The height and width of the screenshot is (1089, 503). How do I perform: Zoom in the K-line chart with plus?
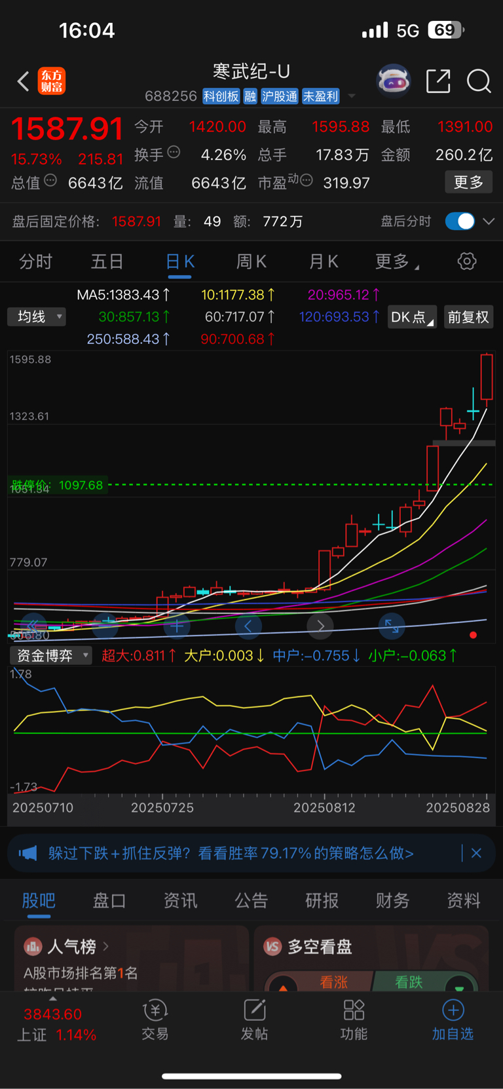(177, 626)
